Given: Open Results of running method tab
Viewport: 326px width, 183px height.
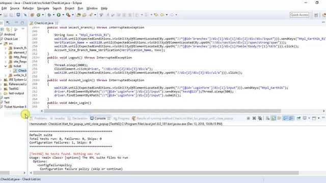Looking at the screenshot, I should [x=182, y=118].
